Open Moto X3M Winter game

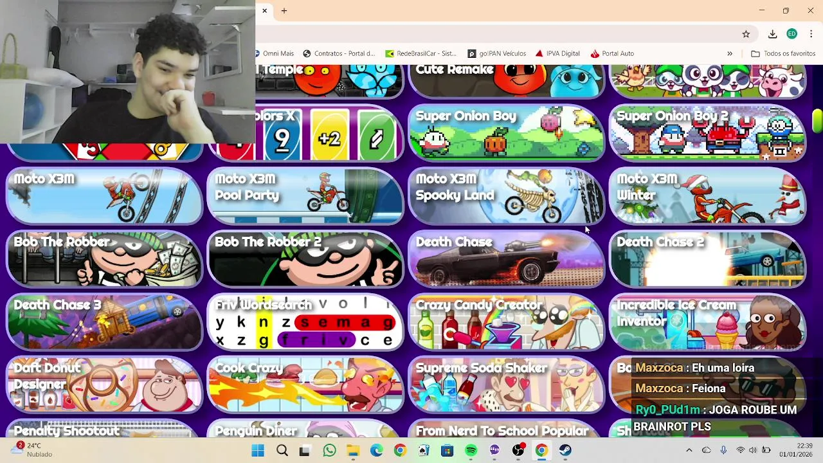[707, 197]
